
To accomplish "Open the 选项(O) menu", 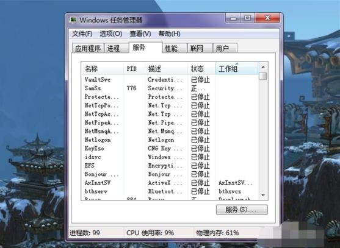I will coord(111,34).
